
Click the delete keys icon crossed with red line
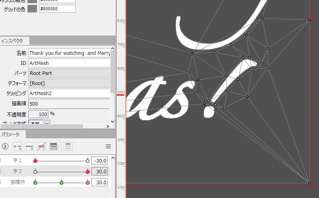click(x=41, y=146)
